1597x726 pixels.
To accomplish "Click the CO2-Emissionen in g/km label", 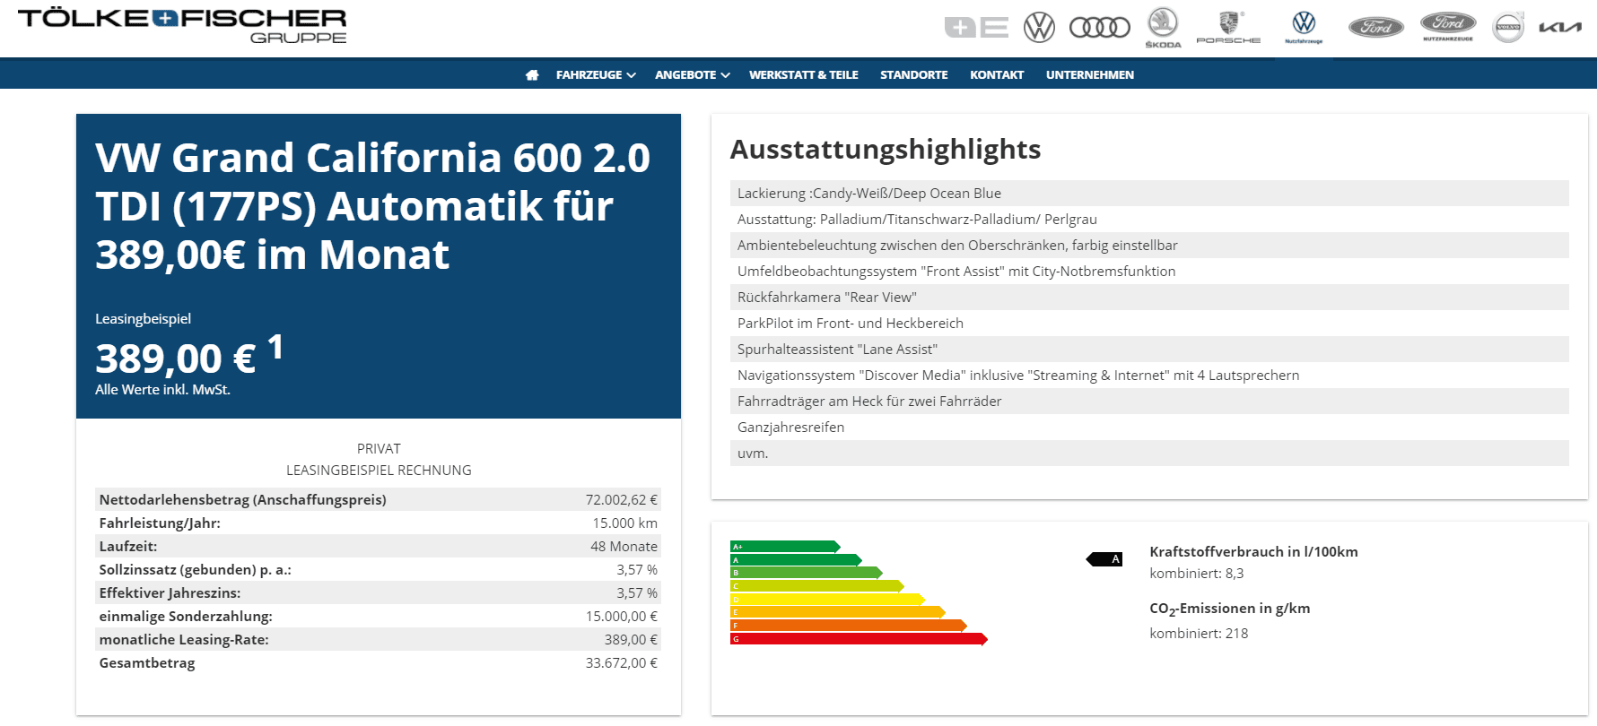I will [x=1229, y=609].
